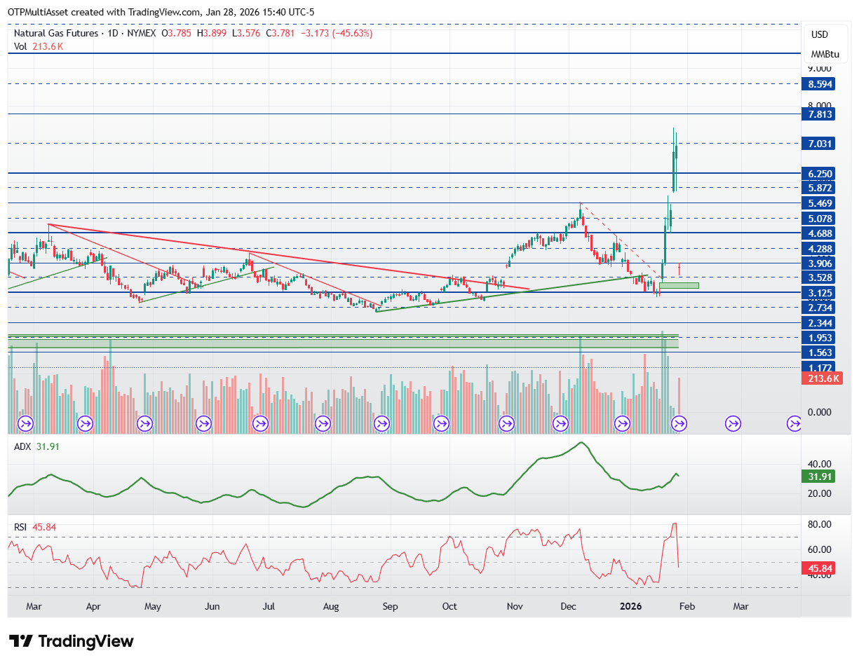The image size is (859, 665).
Task: Open the USD currency selector
Action: 820,35
